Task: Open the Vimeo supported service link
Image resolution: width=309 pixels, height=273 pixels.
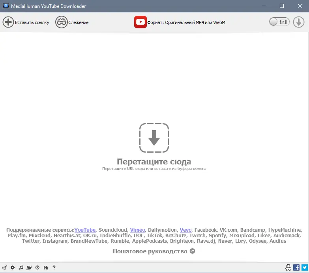Action: pos(138,230)
